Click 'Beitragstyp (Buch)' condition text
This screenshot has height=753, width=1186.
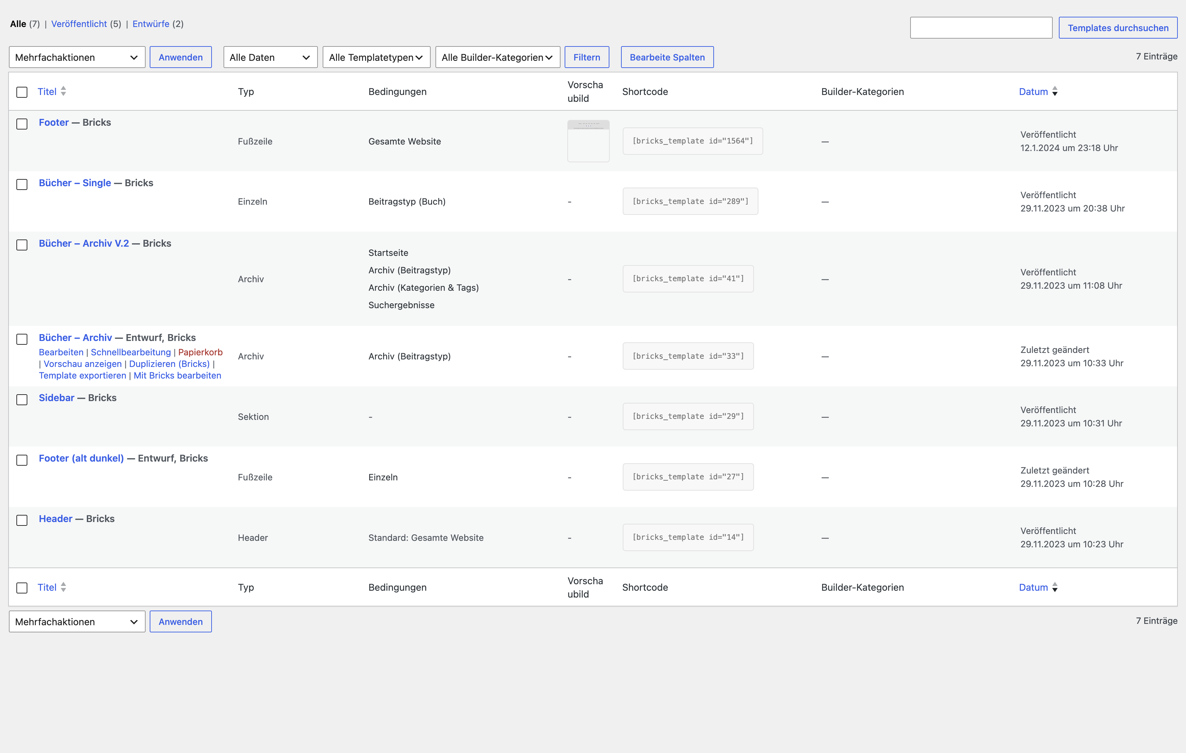tap(407, 202)
